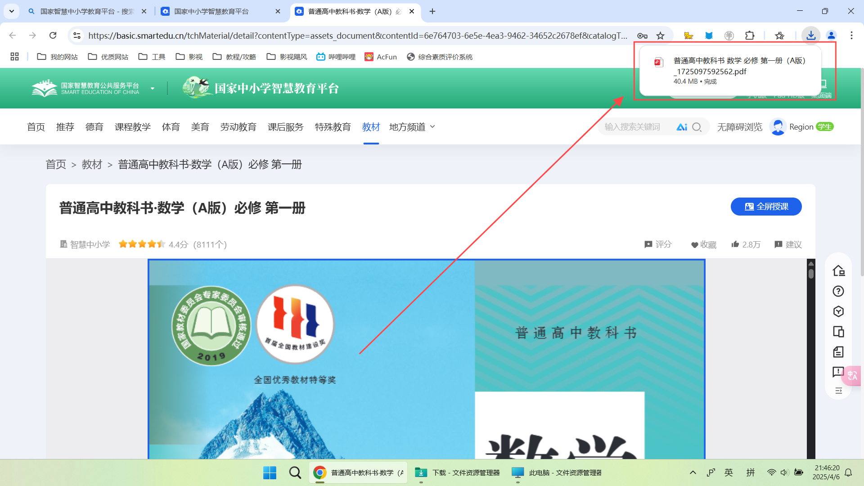Click the AI search icon
Viewport: 864px width, 486px height.
pos(682,127)
